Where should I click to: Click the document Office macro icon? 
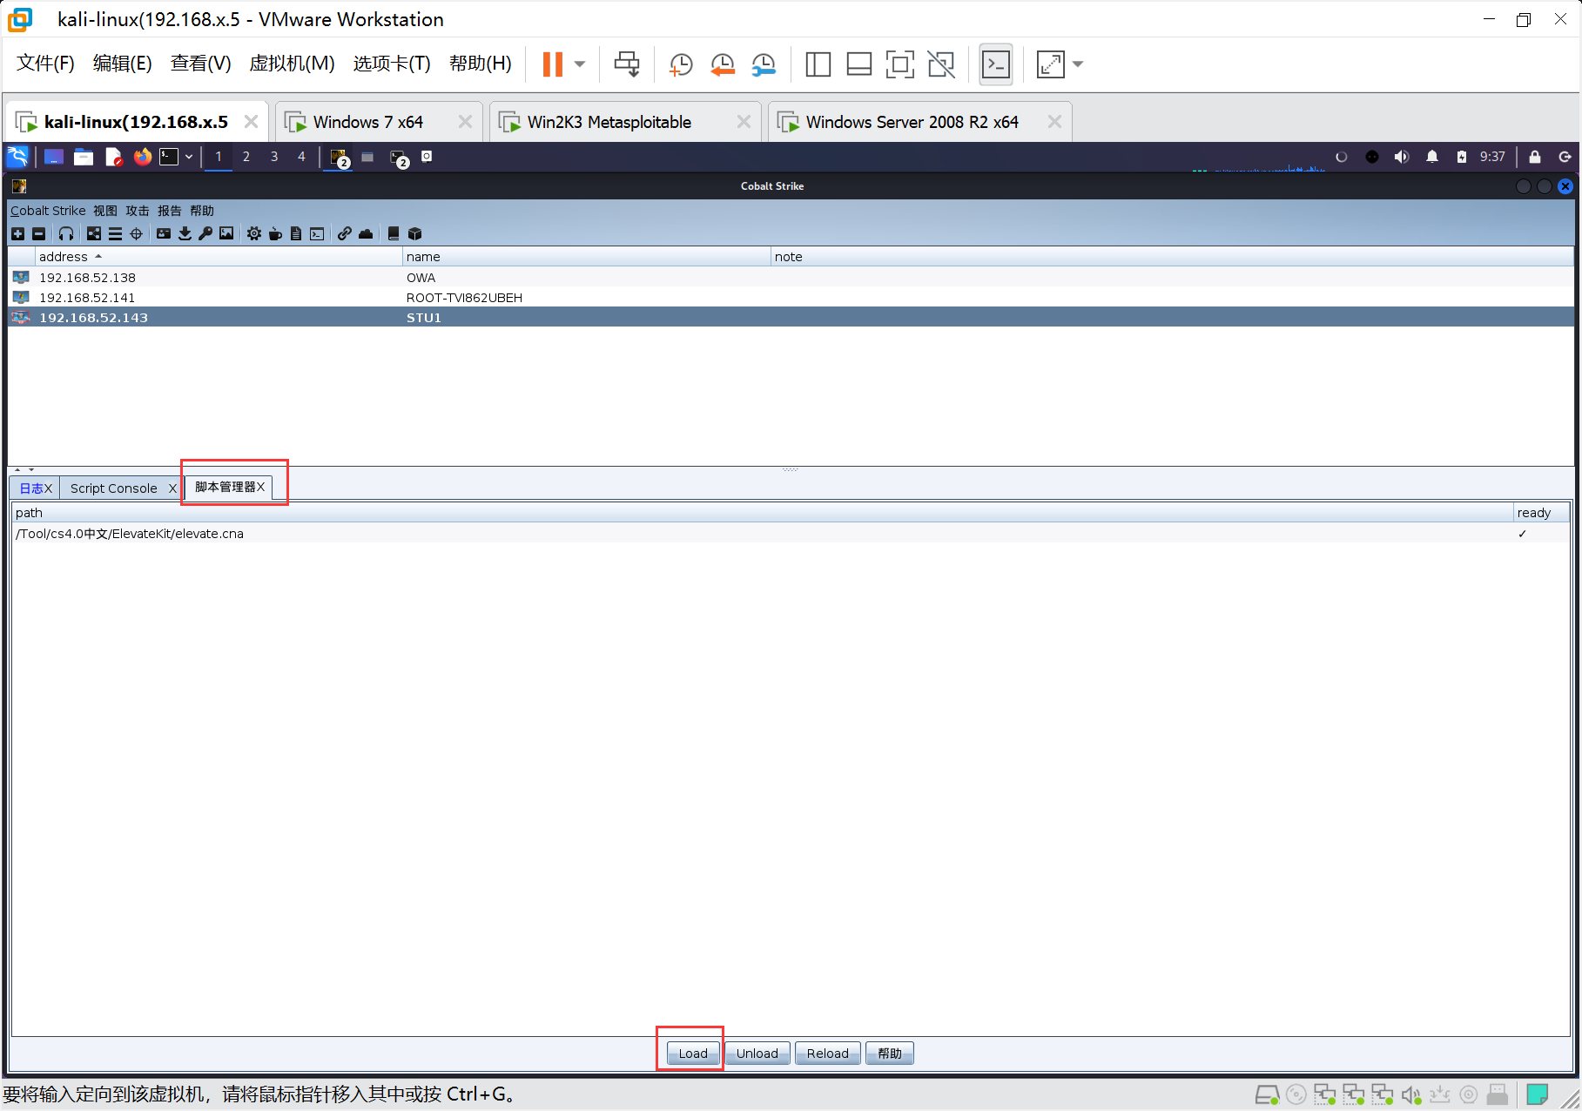pos(296,233)
